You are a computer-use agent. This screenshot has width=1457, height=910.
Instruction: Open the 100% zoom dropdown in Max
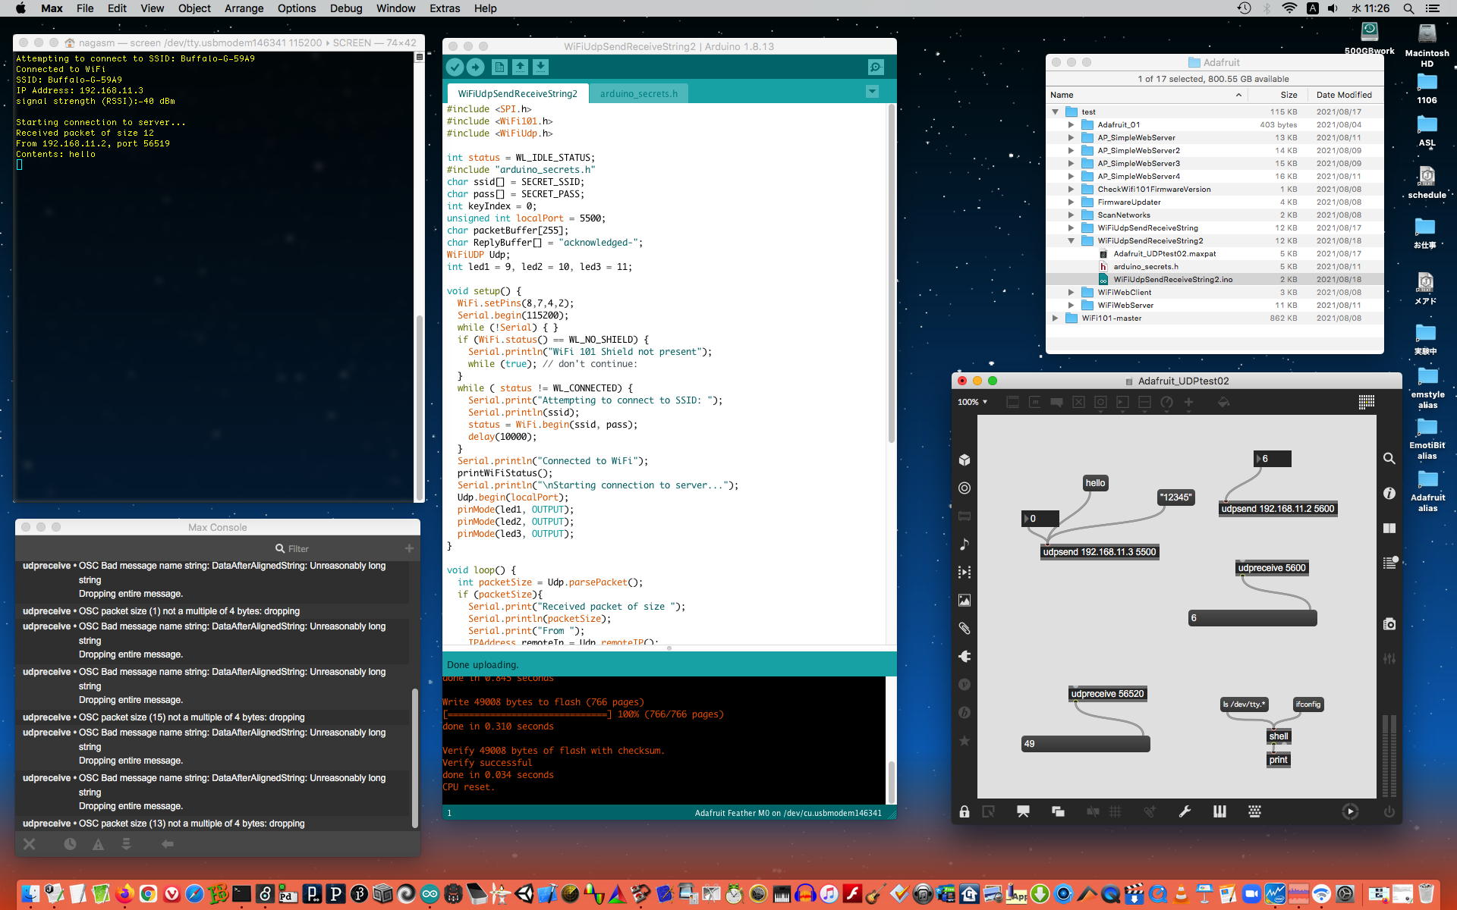tap(972, 402)
